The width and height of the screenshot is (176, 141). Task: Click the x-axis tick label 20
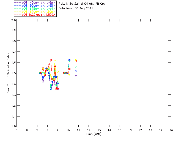[171, 130]
